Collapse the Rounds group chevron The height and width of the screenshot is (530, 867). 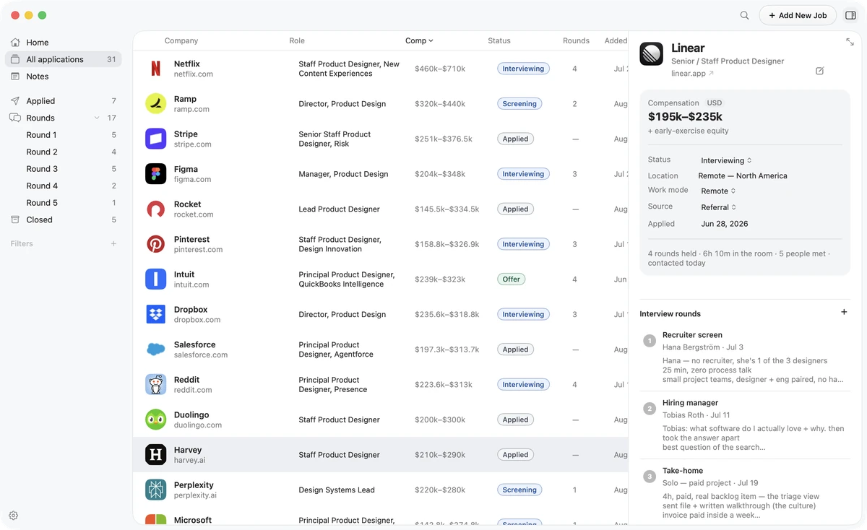tap(97, 118)
